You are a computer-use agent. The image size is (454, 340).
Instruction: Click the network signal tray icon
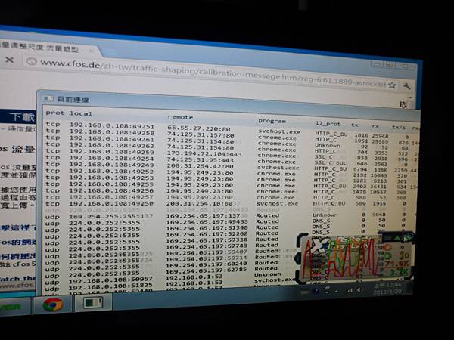pyautogui.click(x=349, y=291)
